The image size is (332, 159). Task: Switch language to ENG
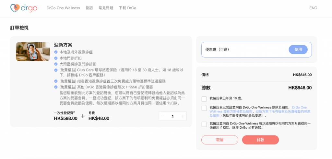[x=313, y=8]
